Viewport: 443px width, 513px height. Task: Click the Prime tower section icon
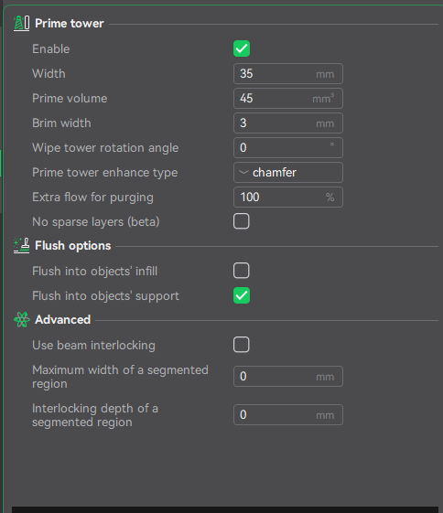(22, 24)
